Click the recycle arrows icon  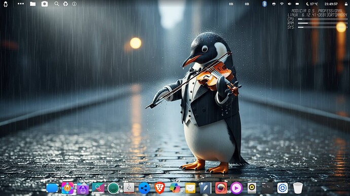[x=65, y=4]
